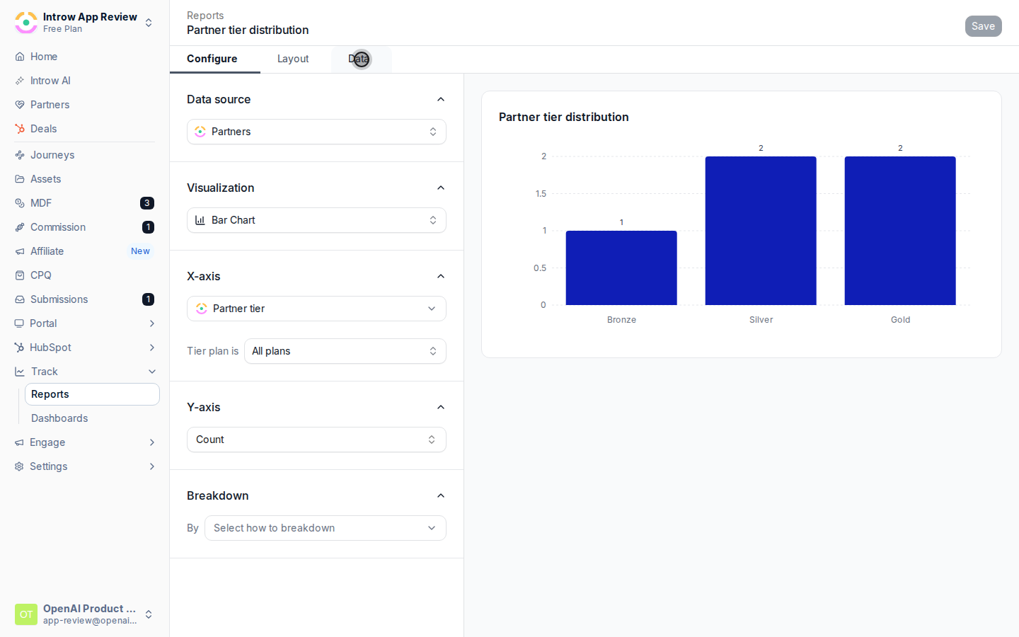Open the All plans tier dropdown
The image size is (1019, 637).
pos(345,351)
